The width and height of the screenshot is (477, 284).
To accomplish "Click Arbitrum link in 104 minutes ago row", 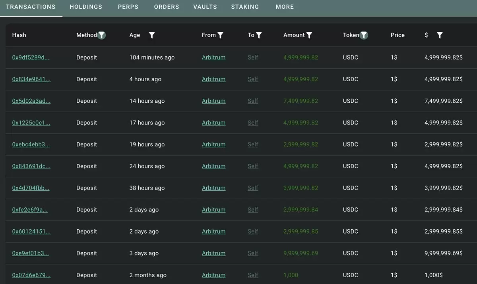I will click(213, 58).
